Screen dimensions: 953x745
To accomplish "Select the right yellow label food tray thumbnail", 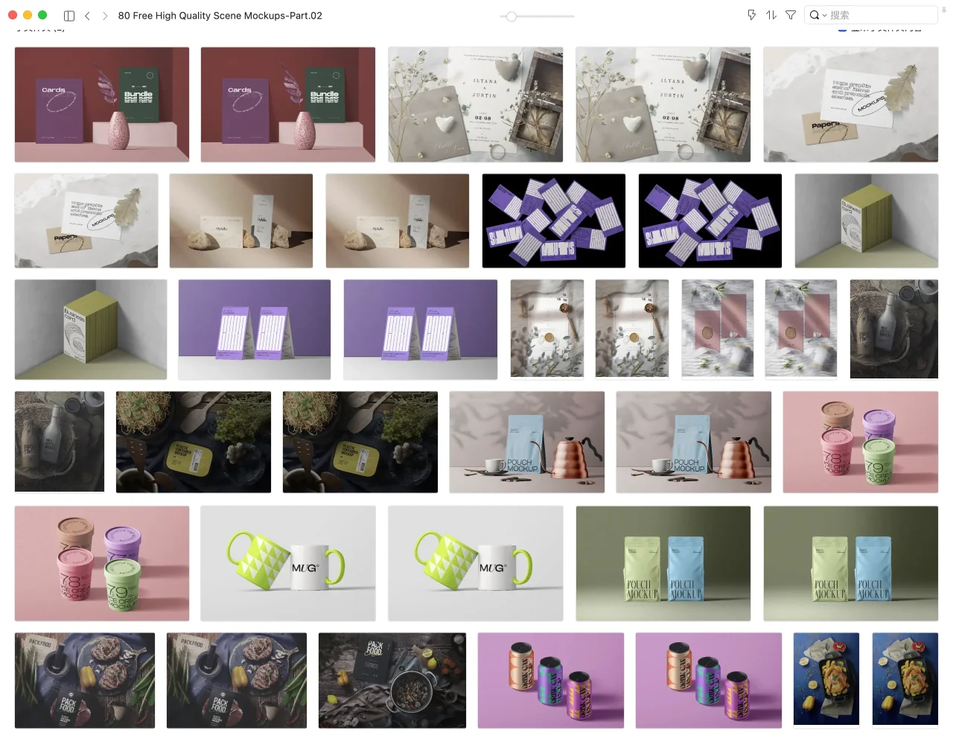I will pos(360,442).
